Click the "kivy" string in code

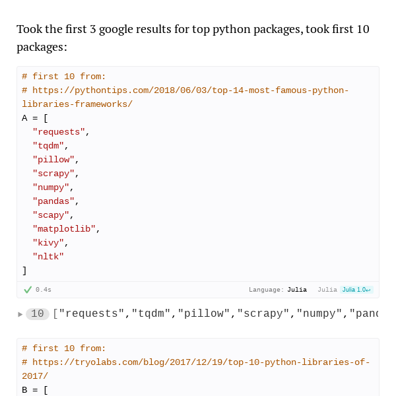pos(48,243)
